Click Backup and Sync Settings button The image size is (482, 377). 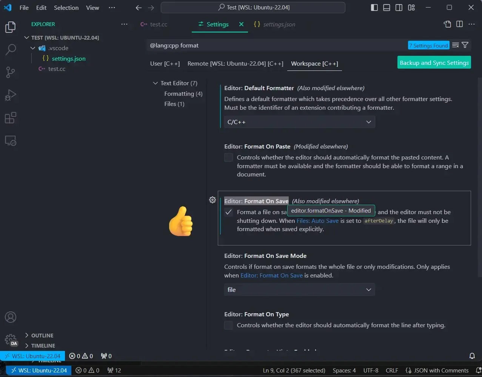click(434, 63)
